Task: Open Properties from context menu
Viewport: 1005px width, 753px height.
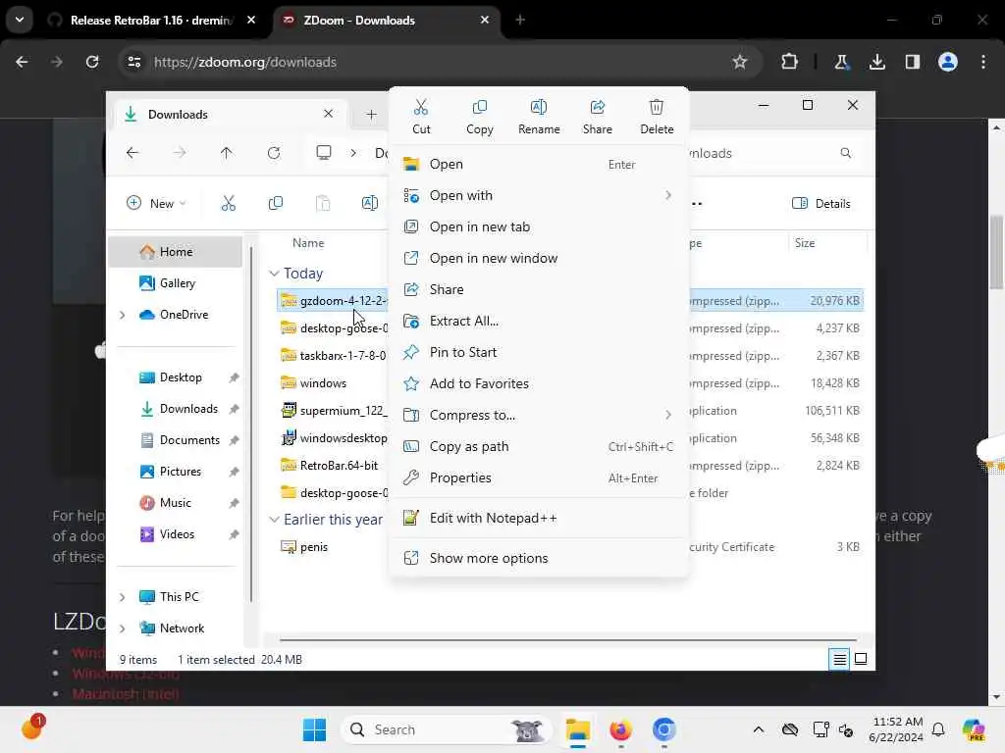Action: (x=539, y=477)
